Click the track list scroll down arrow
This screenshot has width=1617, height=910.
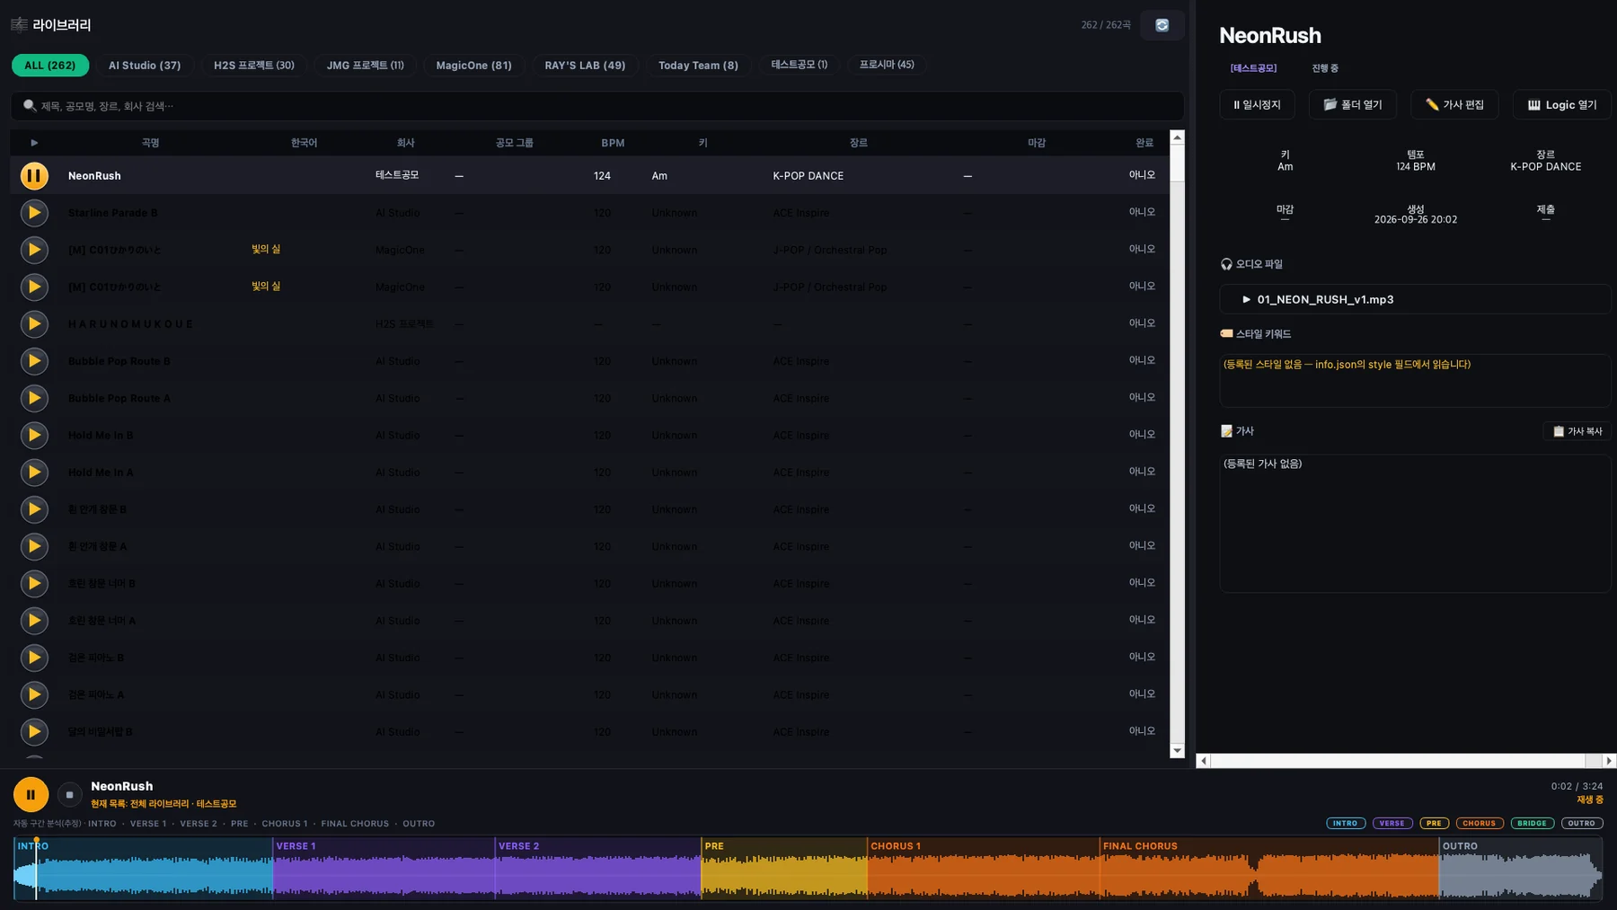(1177, 750)
